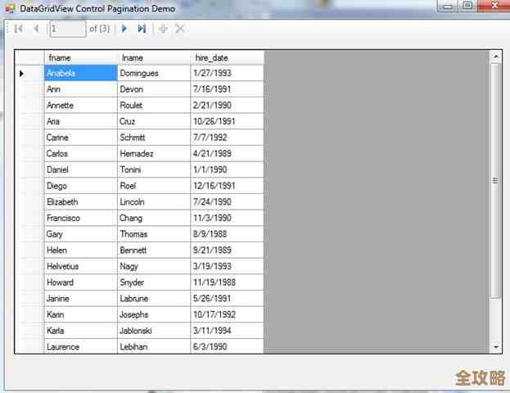Click the Add New record plus icon
This screenshot has width=510, height=393.
[x=163, y=29]
